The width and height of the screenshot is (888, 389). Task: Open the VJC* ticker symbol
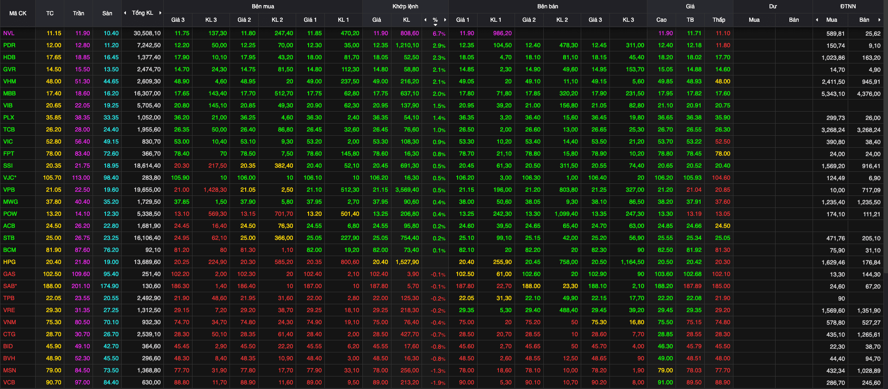(10, 178)
